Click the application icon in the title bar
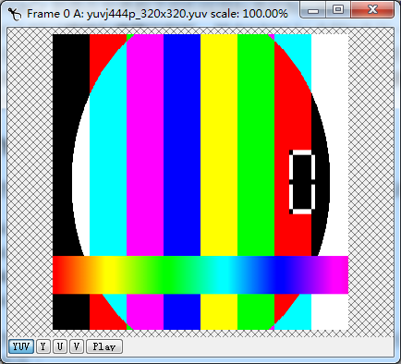Image resolution: width=401 pixels, height=364 pixels. click(15, 14)
